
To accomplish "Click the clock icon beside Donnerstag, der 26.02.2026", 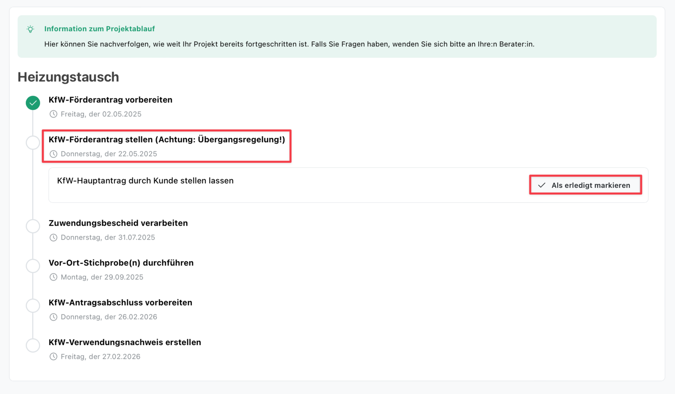I will (53, 316).
